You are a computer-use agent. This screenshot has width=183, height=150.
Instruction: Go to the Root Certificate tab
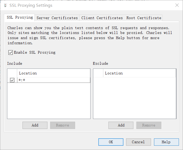144,18
